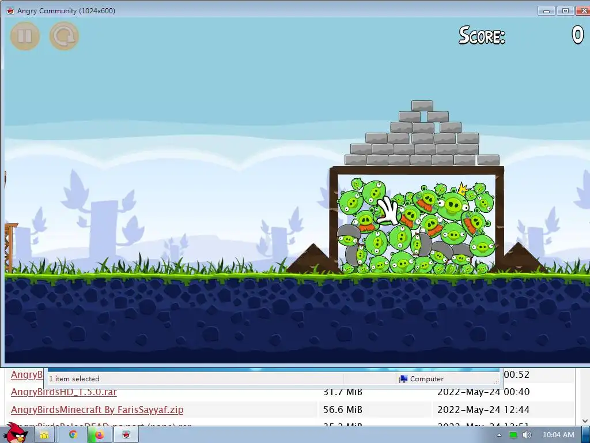590x443 pixels.
Task: Open the file explorer taskbar icon
Action: coord(44,435)
